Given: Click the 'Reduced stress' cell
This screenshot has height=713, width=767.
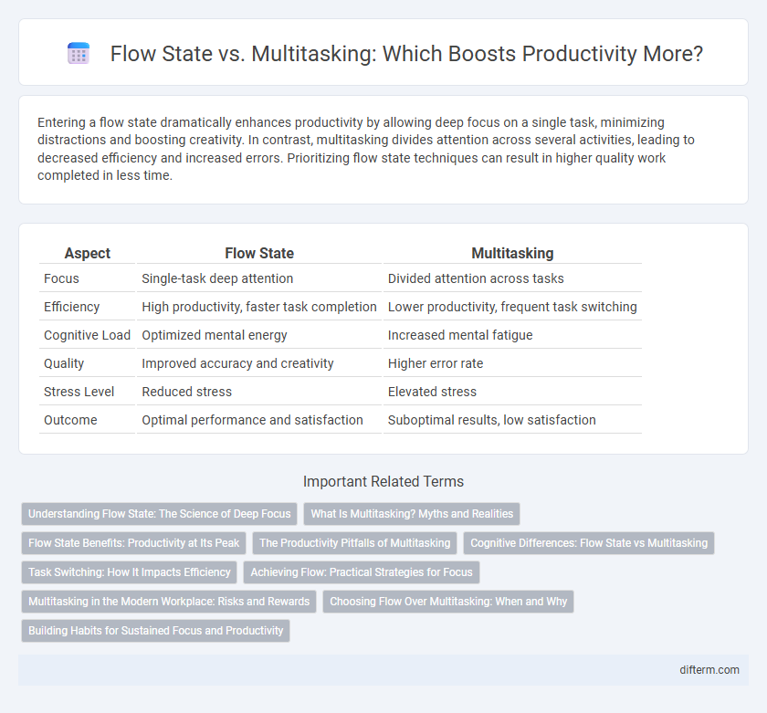Looking at the screenshot, I should coord(186,392).
